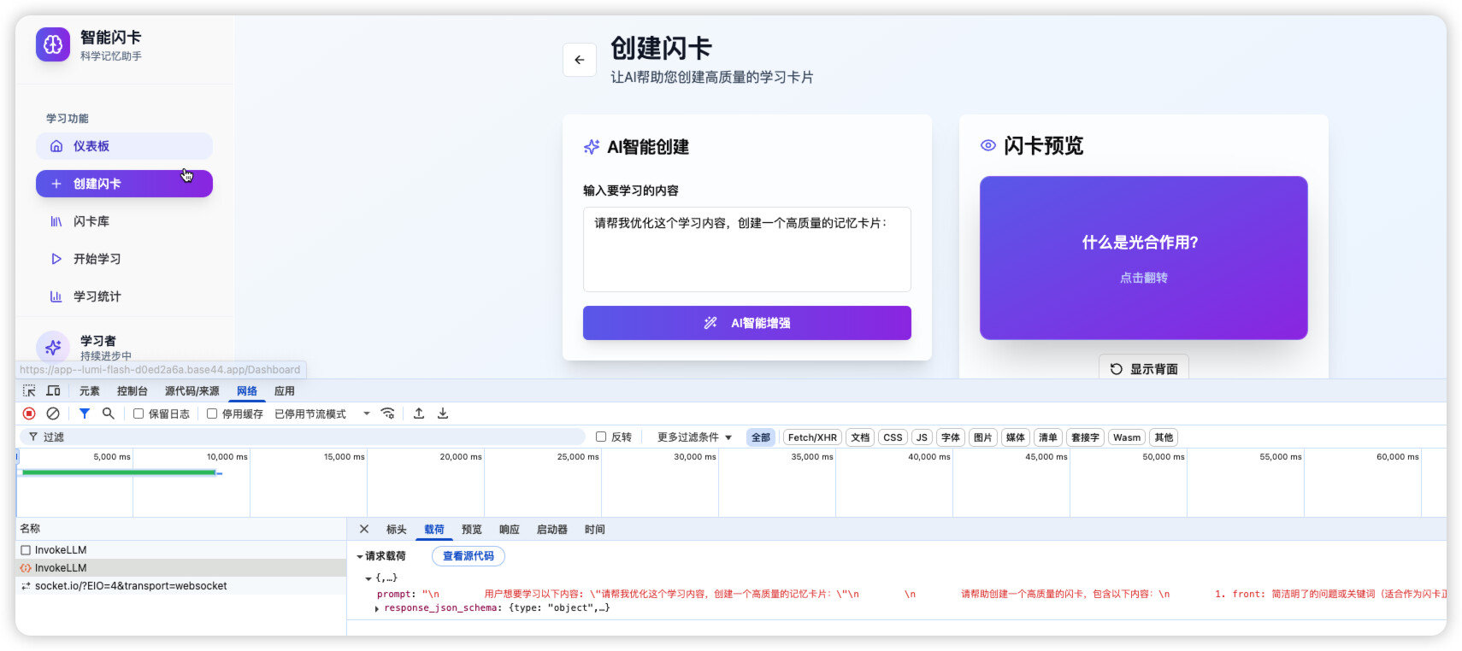Viewport: 1462px width, 651px height.
Task: Expand the 更多过滤条件 dropdown
Action: click(694, 437)
